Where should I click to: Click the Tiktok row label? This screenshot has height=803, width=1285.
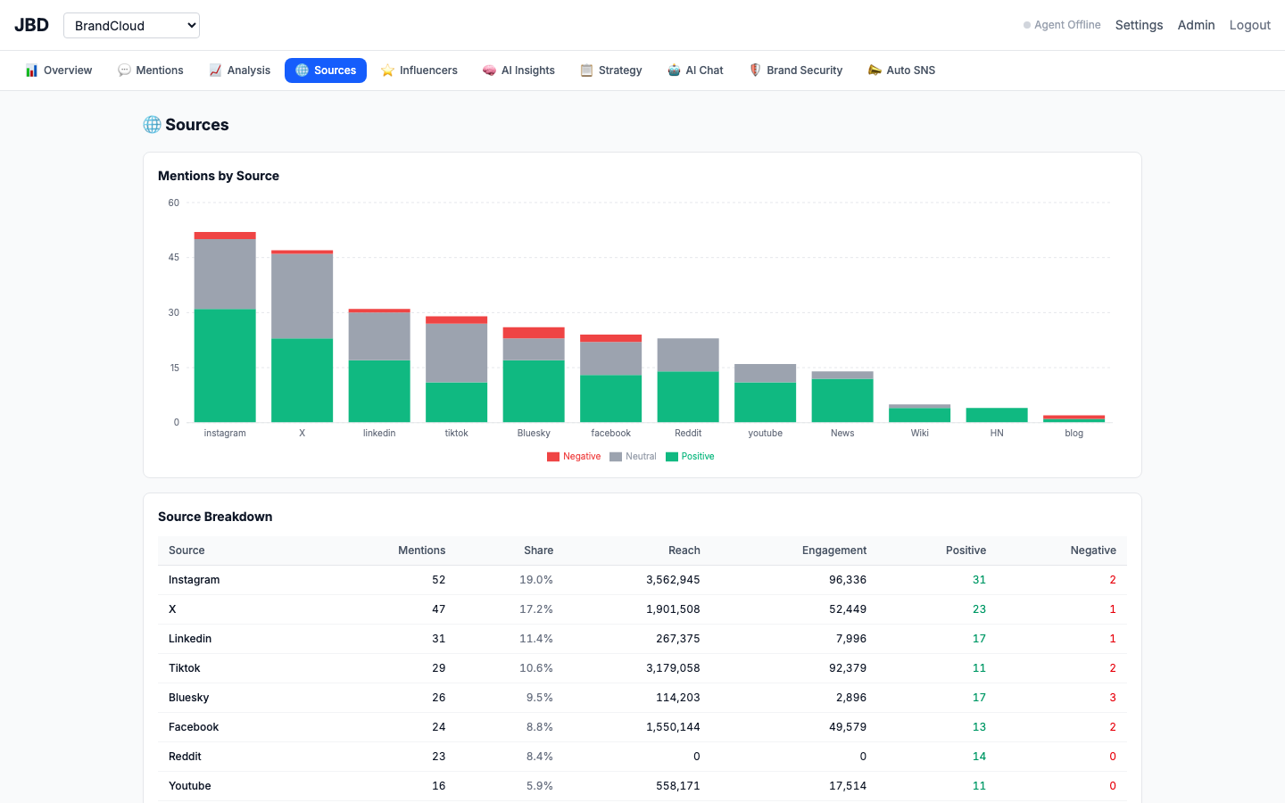click(x=185, y=668)
